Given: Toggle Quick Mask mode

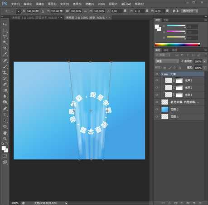Looking at the screenshot, I should click(5, 156).
